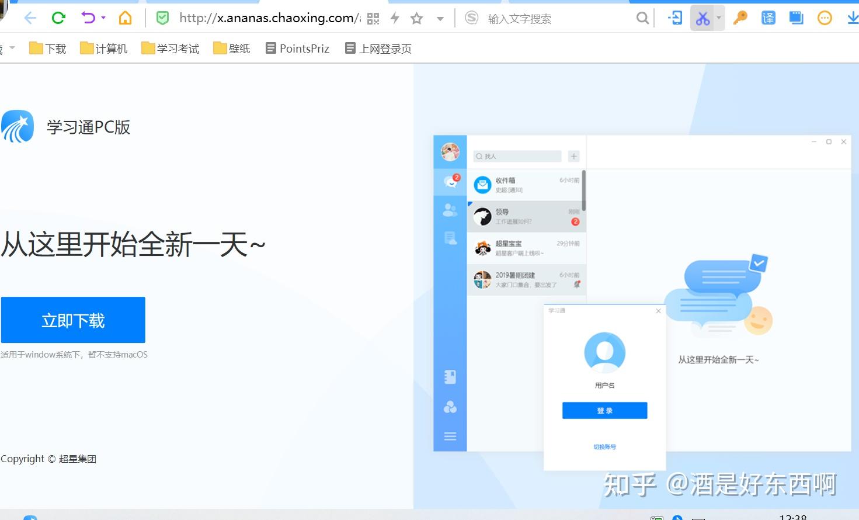Click the profile avatar in login dialog
Screen dimensions: 859x520
[605, 353]
